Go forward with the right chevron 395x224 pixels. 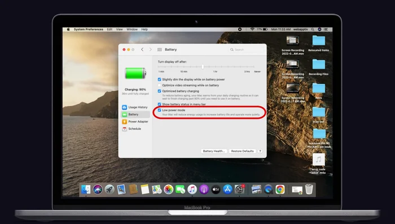pos(151,50)
